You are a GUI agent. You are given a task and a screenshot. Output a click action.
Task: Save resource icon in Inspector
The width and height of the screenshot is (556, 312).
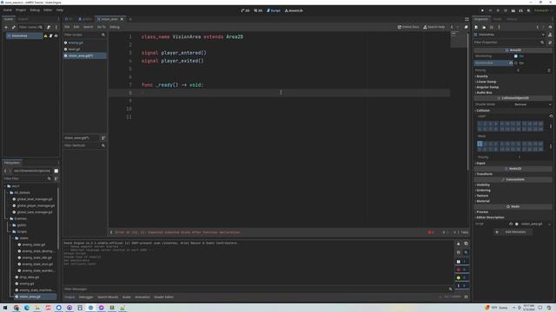click(492, 27)
